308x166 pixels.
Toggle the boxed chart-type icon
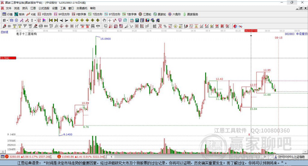[x=39, y=20]
